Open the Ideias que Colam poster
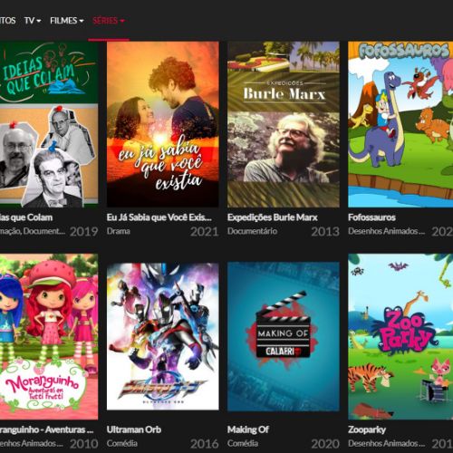This screenshot has width=453, height=453. [x=49, y=124]
